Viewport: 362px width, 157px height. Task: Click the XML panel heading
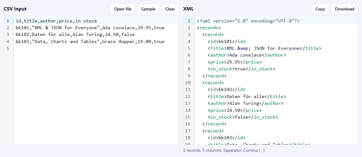(x=188, y=9)
